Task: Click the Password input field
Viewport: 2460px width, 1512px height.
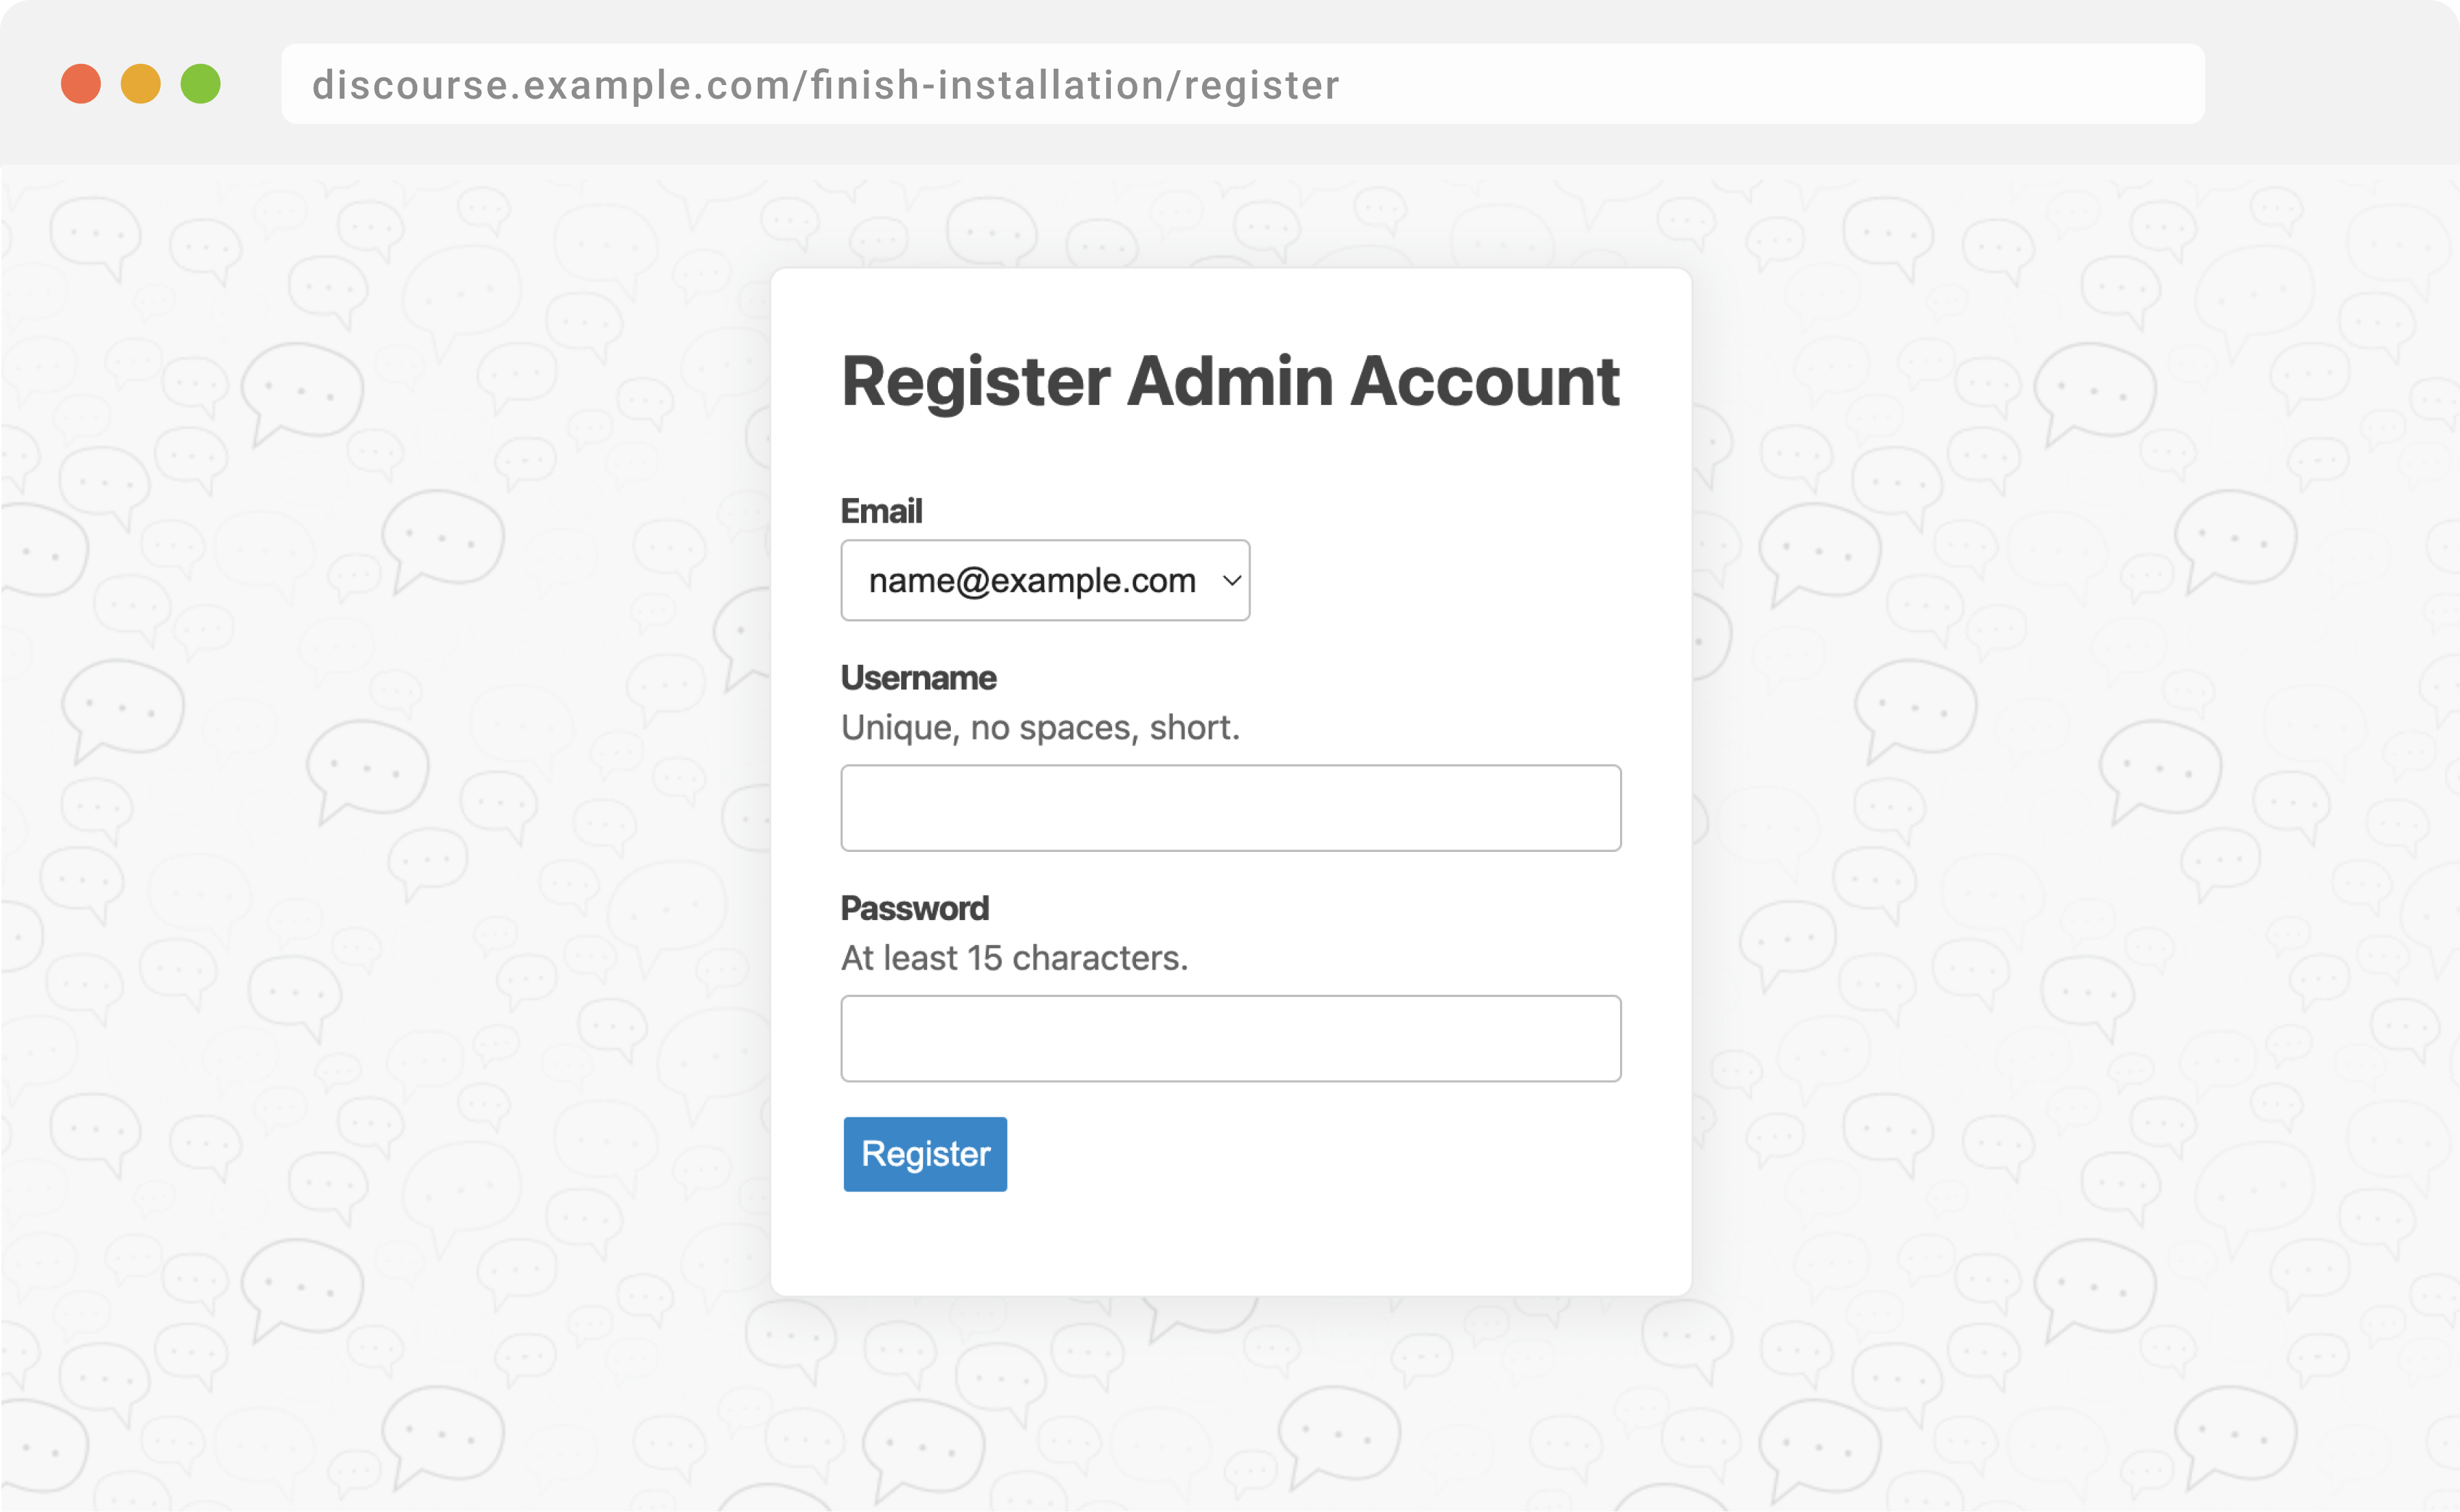Action: coord(1230,1038)
